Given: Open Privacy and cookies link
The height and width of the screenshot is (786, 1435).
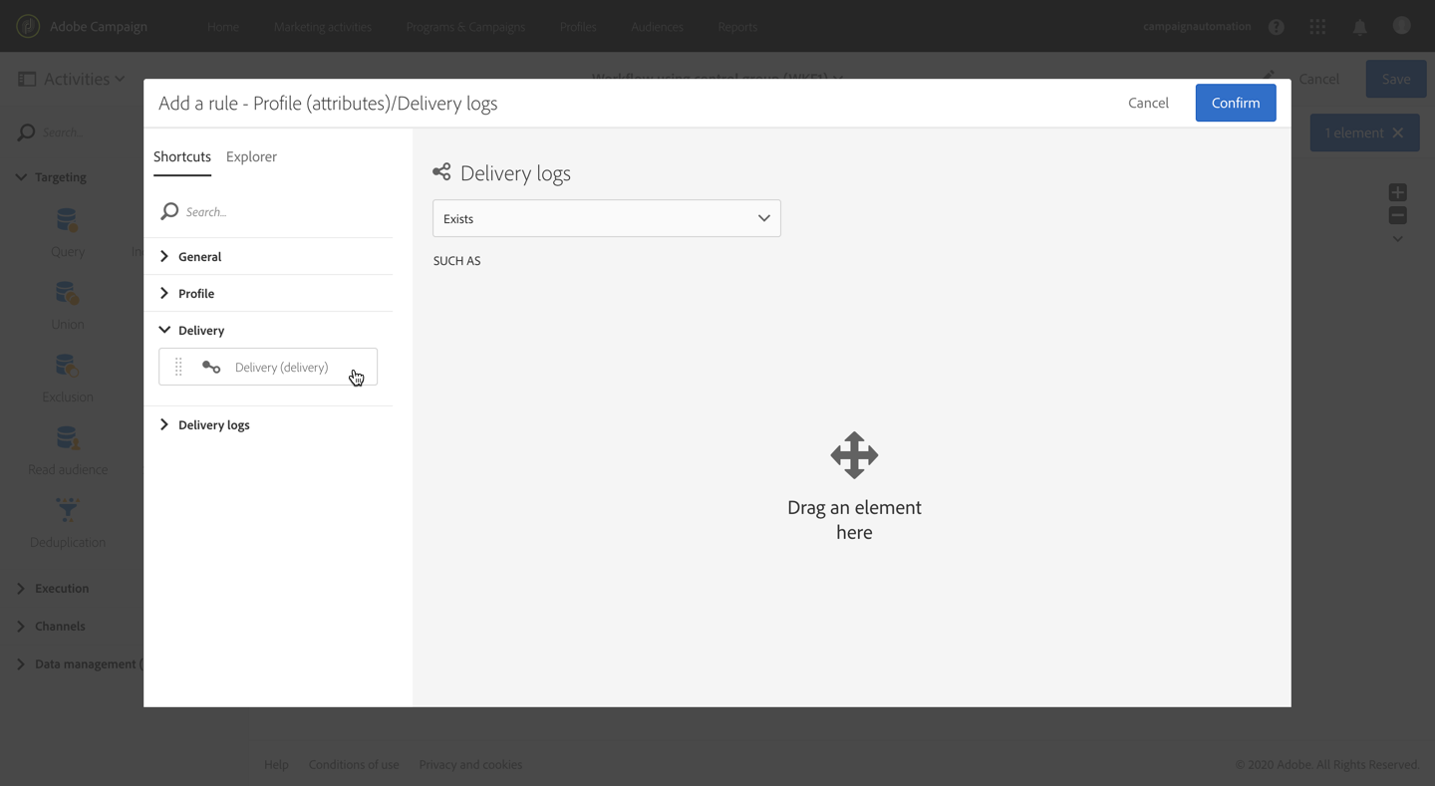Looking at the screenshot, I should point(470,765).
